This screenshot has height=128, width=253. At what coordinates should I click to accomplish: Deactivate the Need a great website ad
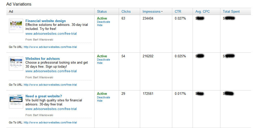click(x=103, y=97)
